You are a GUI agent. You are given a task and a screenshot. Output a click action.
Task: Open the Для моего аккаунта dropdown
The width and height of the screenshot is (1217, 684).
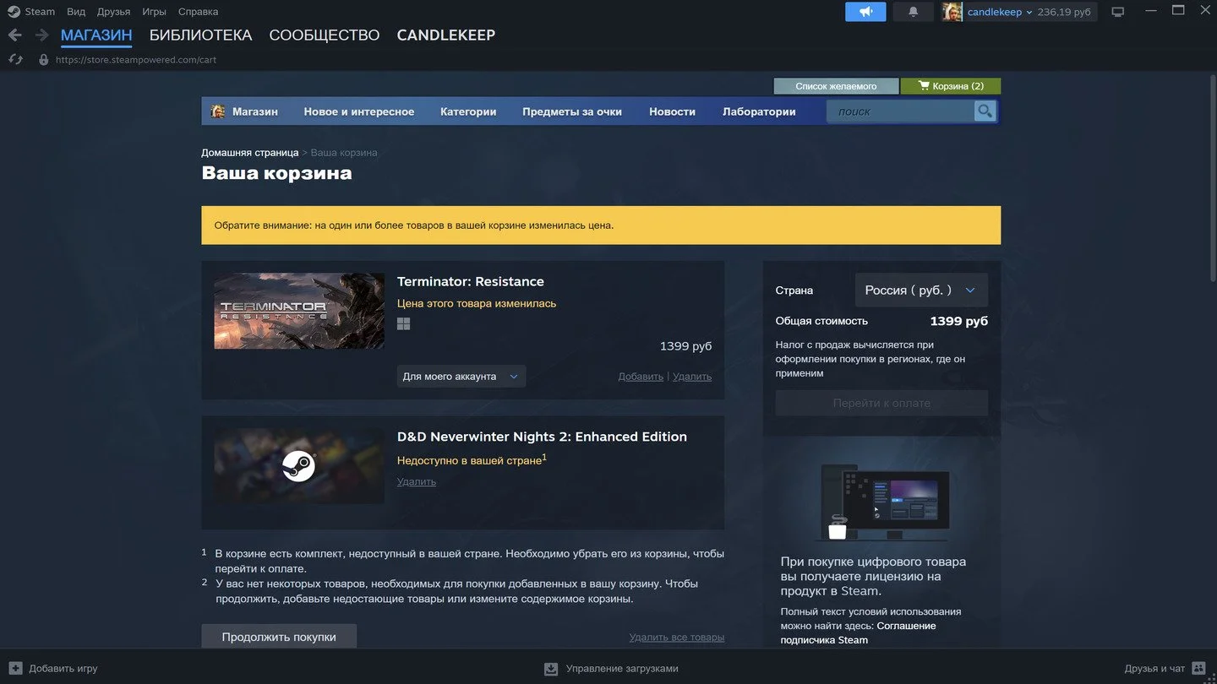(461, 377)
